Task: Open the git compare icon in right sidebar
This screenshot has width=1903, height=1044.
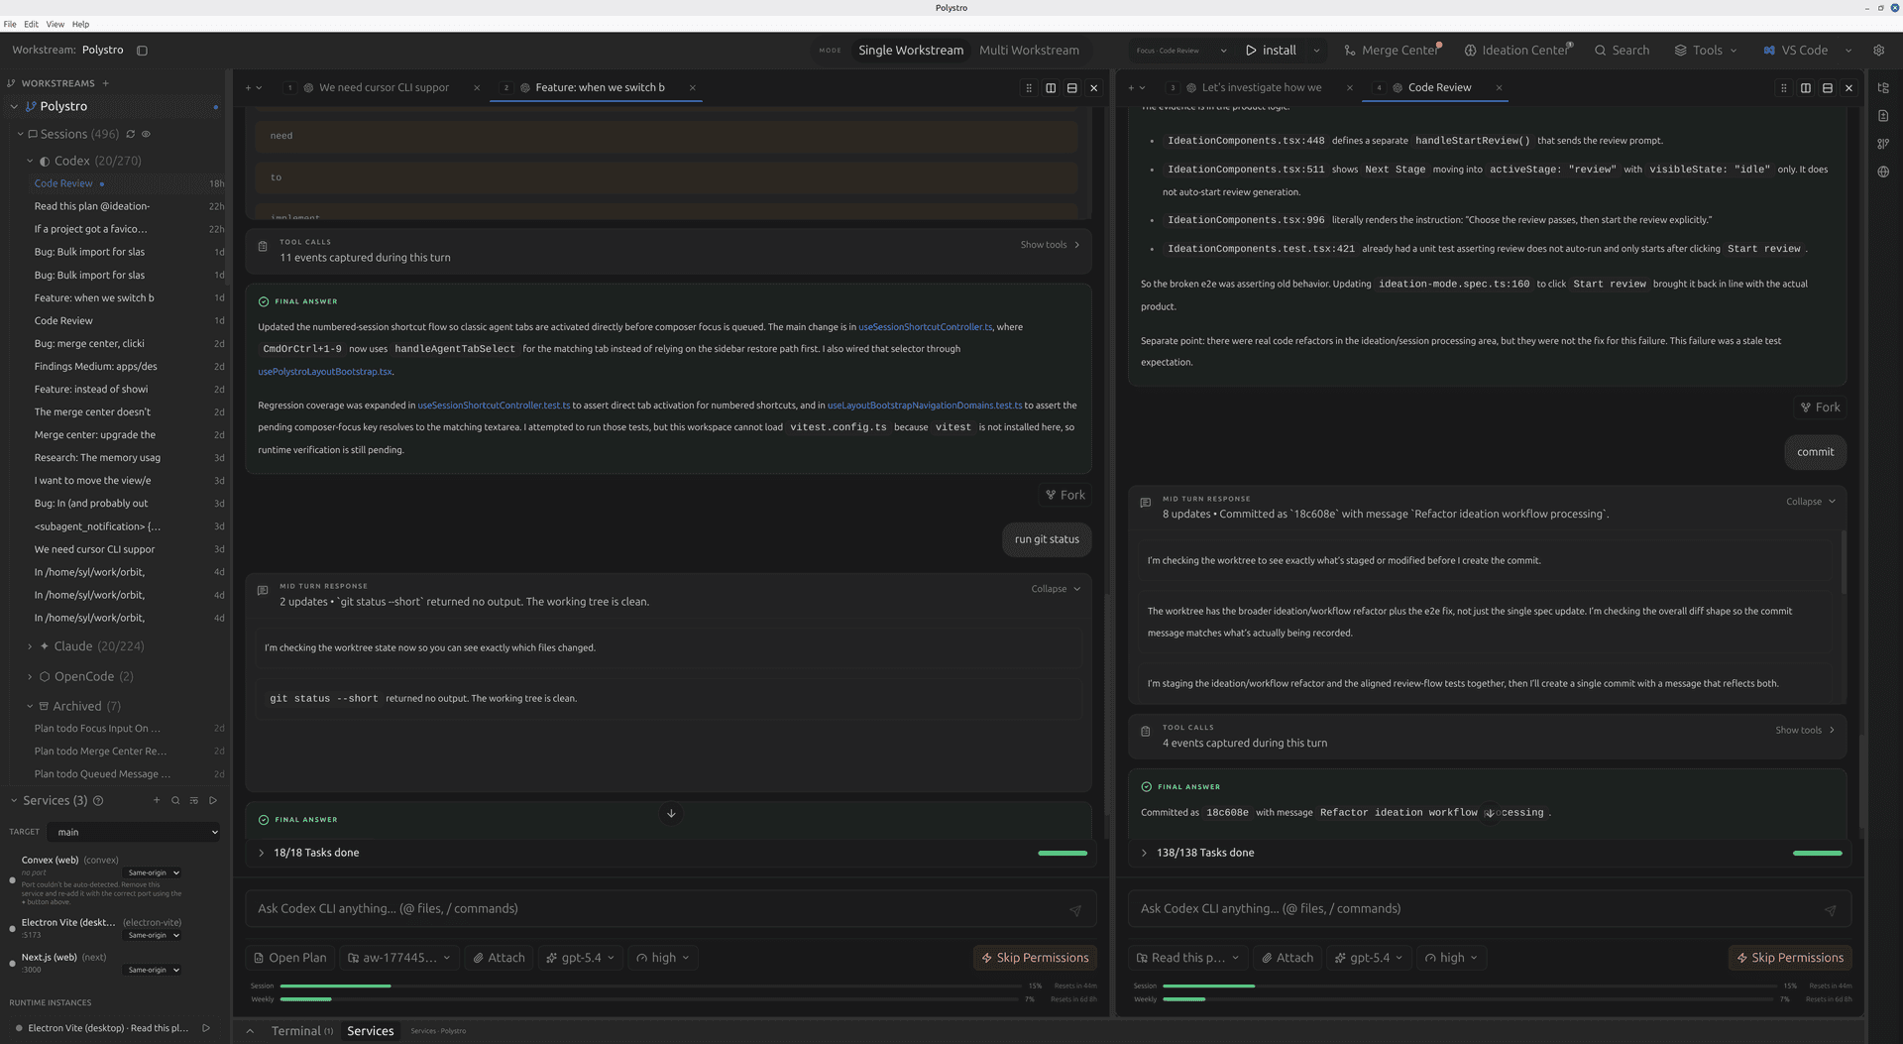Action: 1883,144
